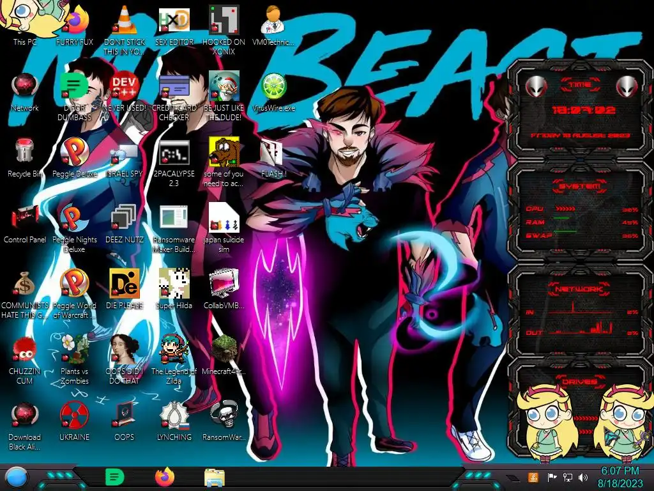Image resolution: width=654 pixels, height=491 pixels.
Task: Click the NETWORK widget header
Action: [579, 288]
